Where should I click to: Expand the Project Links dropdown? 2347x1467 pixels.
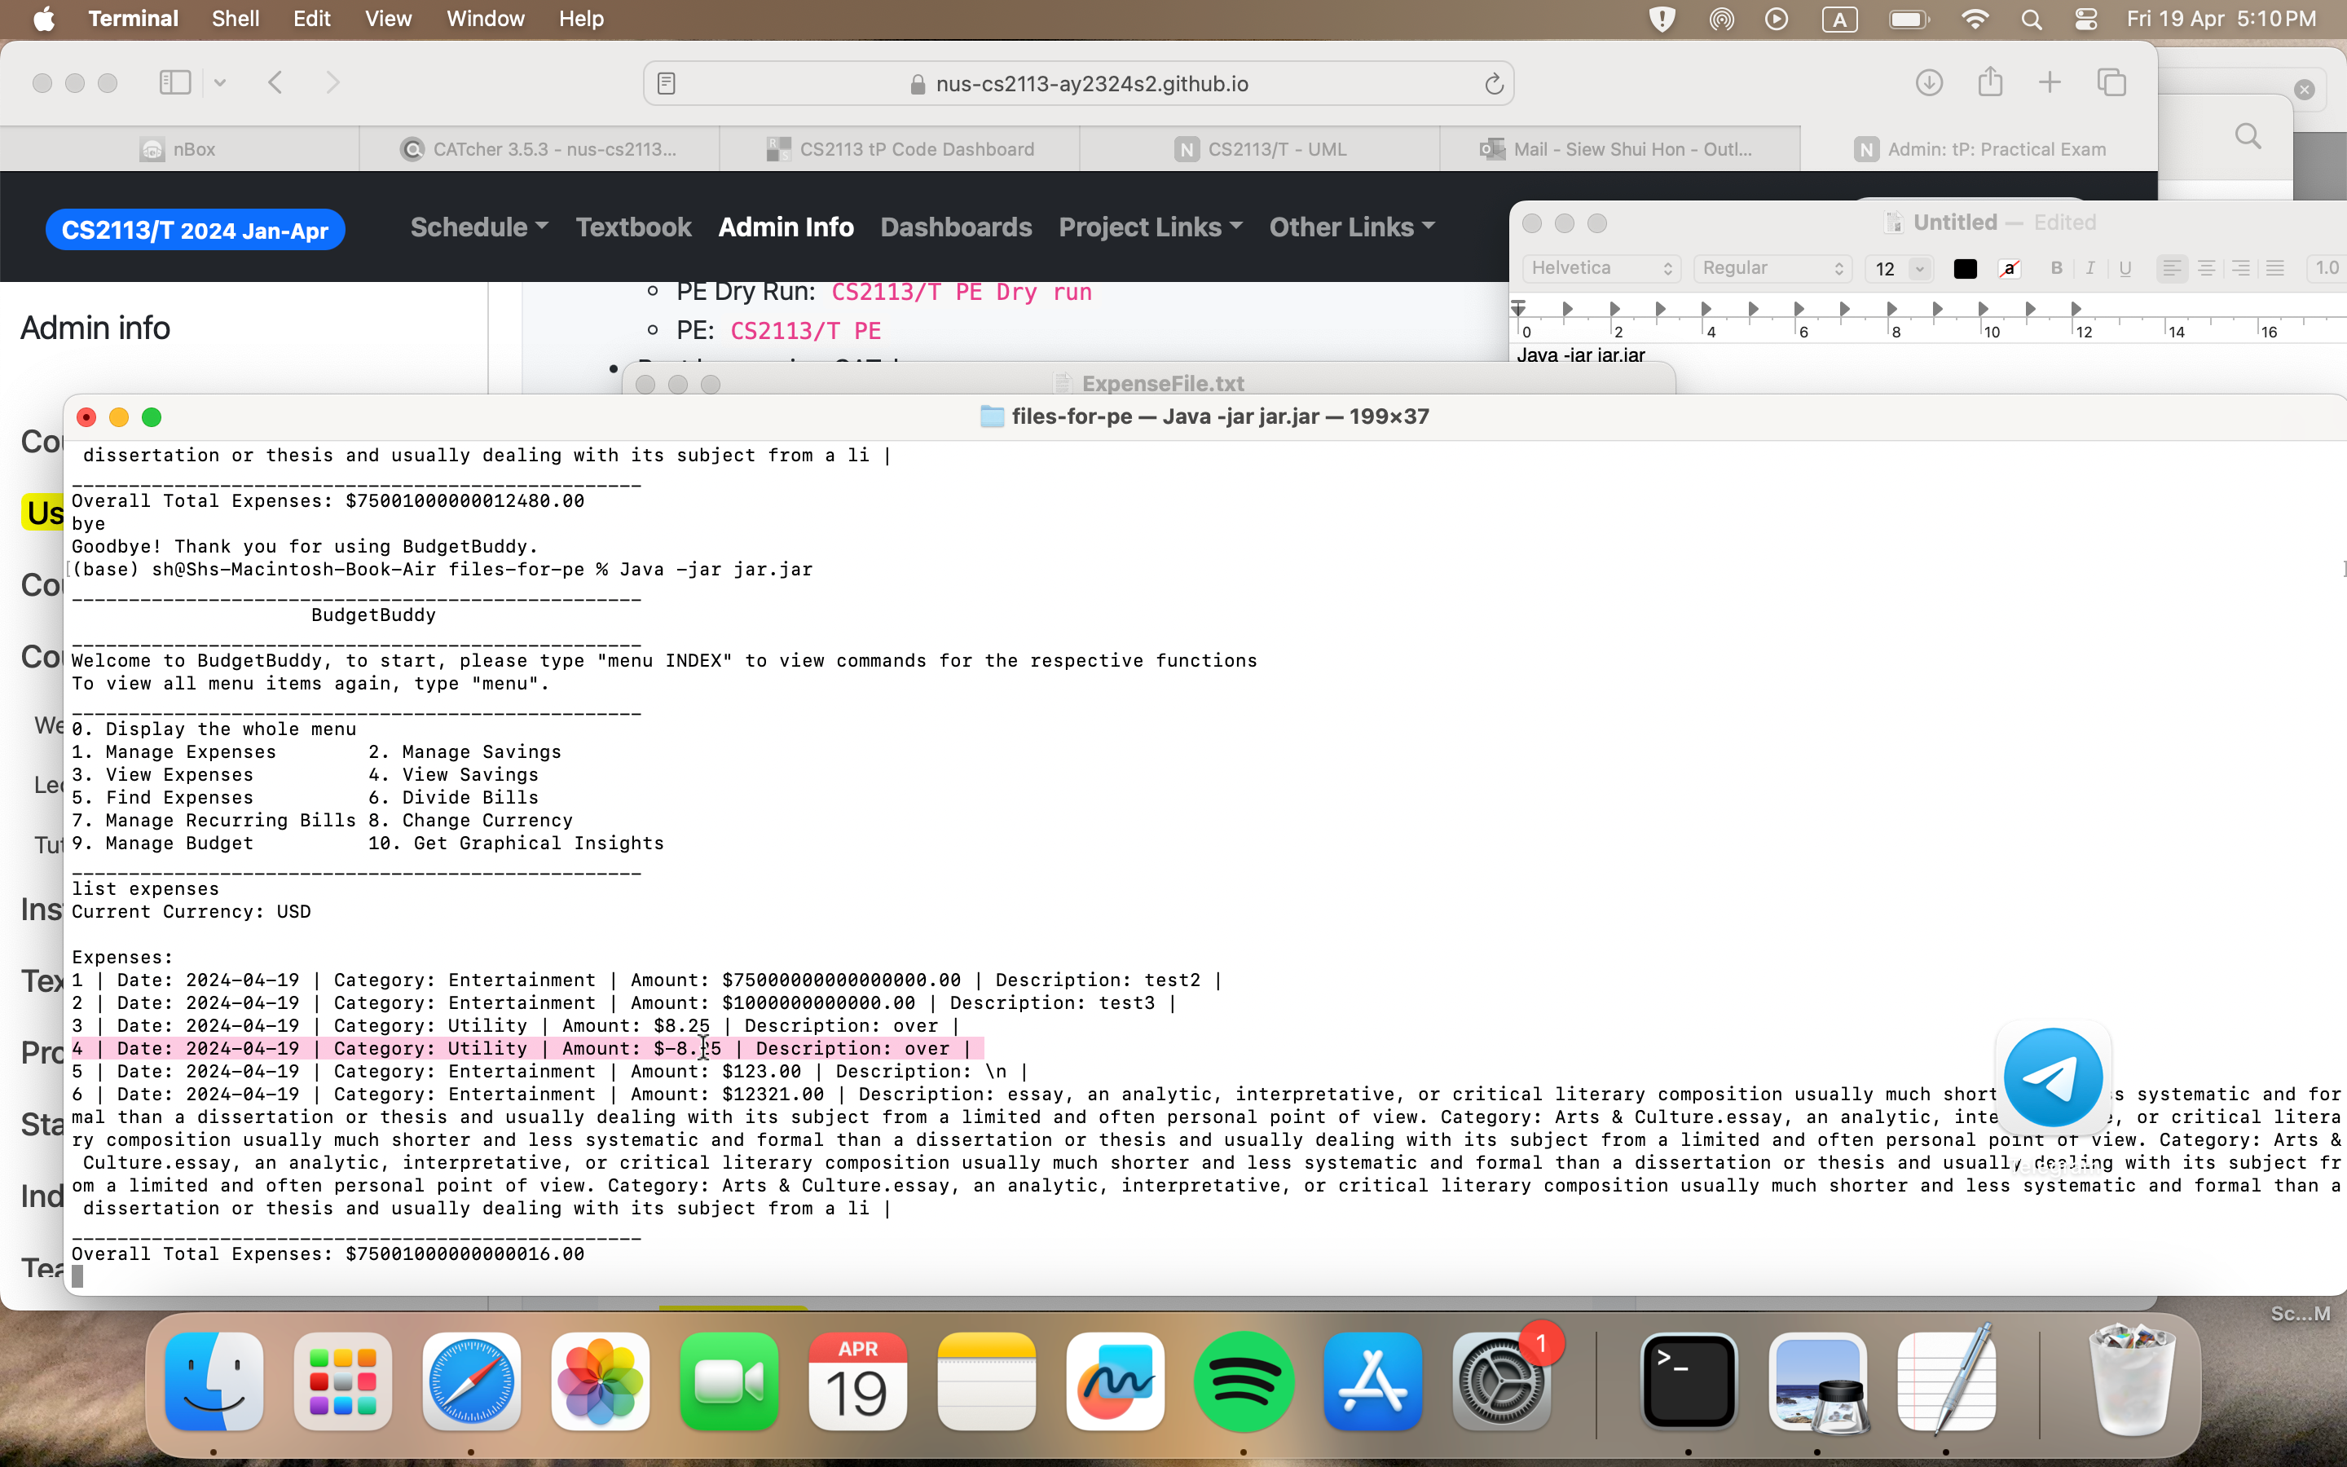[1150, 227]
